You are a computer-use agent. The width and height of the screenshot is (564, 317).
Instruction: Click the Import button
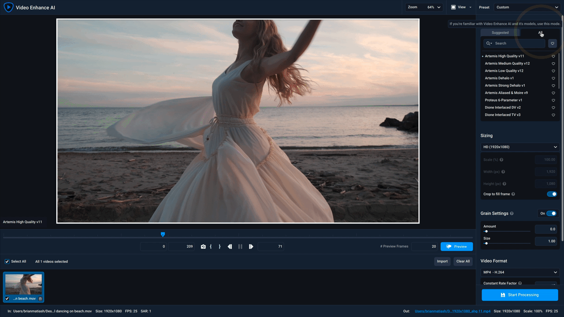click(x=442, y=262)
